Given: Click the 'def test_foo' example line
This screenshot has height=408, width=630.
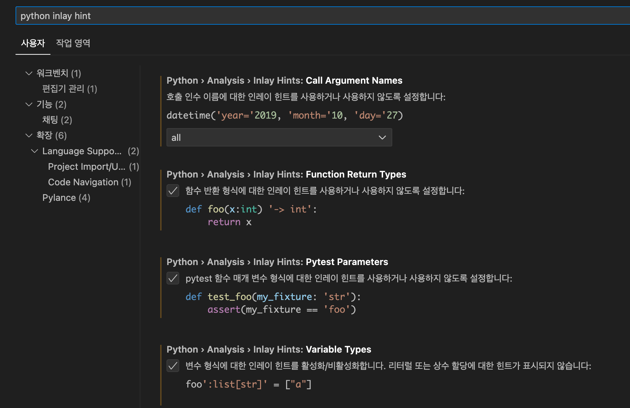Looking at the screenshot, I should [x=273, y=296].
